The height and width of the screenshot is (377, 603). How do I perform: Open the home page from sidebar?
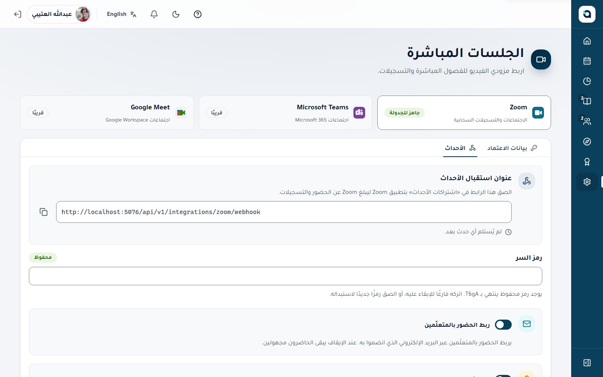pyautogui.click(x=587, y=41)
